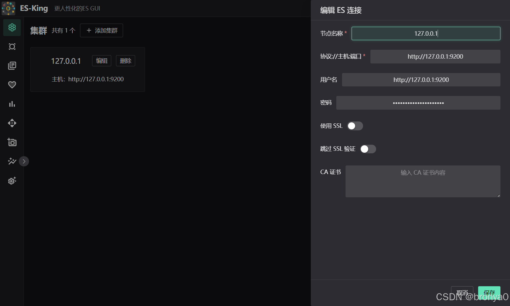Viewport: 510px width, 306px height.
Task: Open the cluster icon in sidebar
Action: 12,27
